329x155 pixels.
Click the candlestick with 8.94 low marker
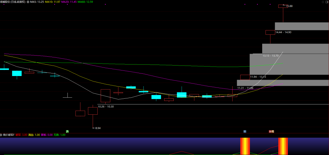click(x=93, y=111)
